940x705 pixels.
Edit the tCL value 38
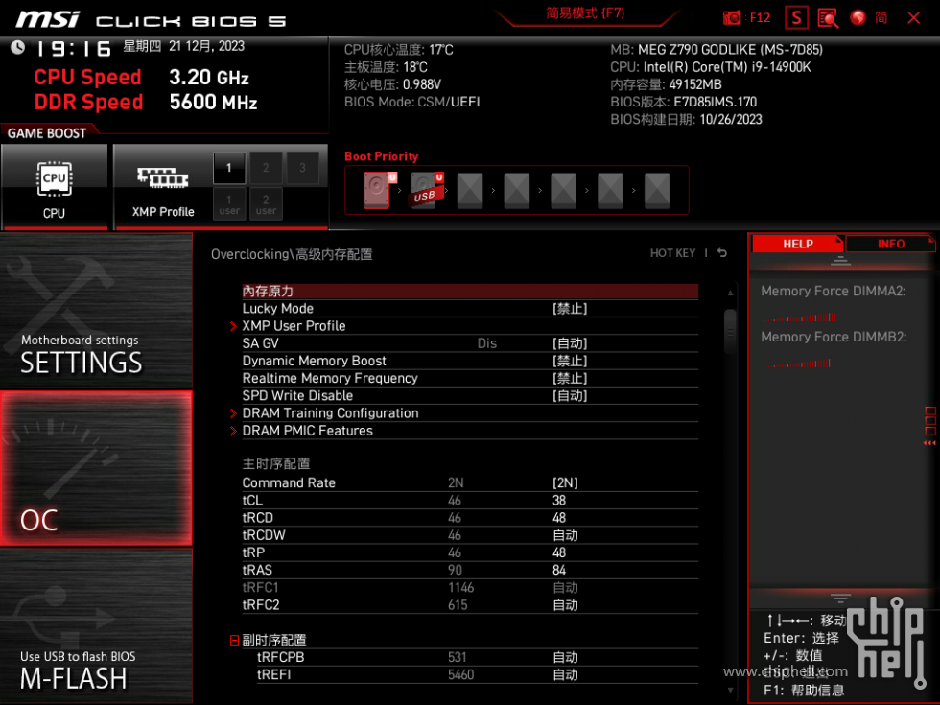[x=559, y=501]
